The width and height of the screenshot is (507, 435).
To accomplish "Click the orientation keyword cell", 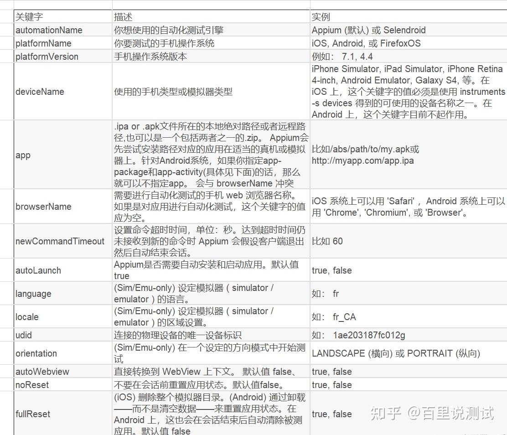I will coord(63,353).
